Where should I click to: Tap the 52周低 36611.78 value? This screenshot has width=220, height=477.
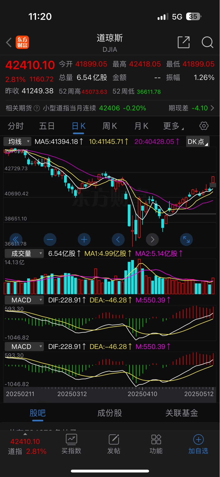point(149,92)
